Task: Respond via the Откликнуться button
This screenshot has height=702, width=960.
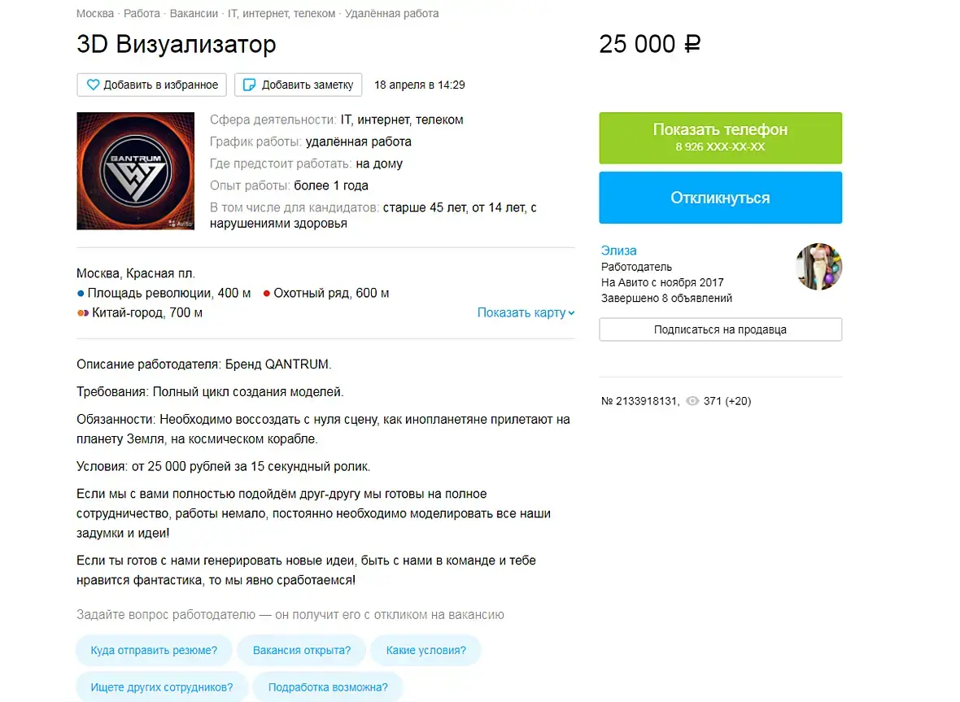Action: 720,198
